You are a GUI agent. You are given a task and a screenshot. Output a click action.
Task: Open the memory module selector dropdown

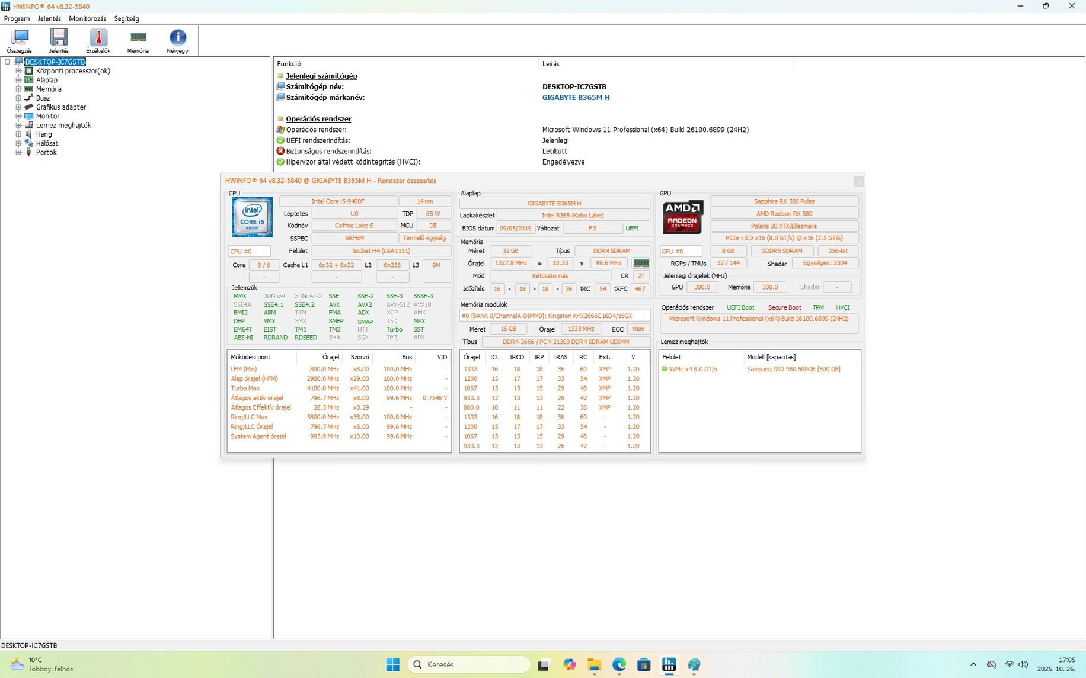[x=555, y=316]
